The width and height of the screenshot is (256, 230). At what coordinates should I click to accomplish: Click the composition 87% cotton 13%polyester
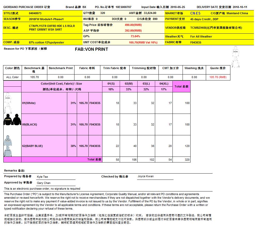tap(47, 42)
